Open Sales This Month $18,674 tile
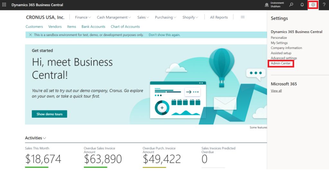 (43, 157)
